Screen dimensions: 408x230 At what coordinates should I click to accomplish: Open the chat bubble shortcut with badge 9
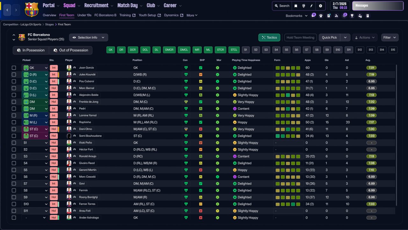313,16
